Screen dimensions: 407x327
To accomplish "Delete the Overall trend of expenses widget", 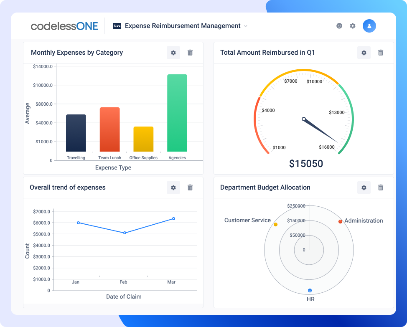I will pyautogui.click(x=190, y=188).
